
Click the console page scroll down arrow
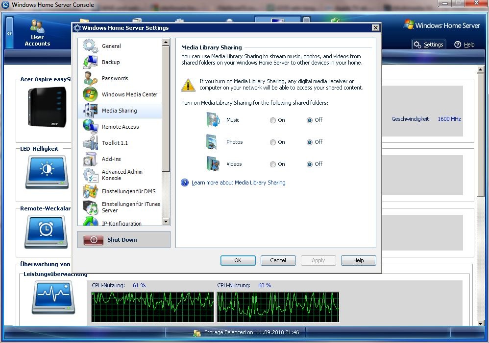481,323
